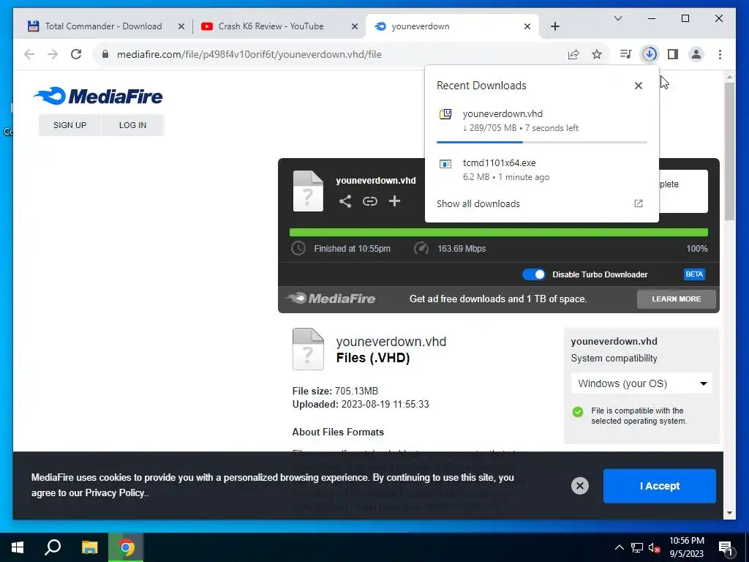Click the network tray icon
Image resolution: width=749 pixels, height=562 pixels.
(637, 547)
